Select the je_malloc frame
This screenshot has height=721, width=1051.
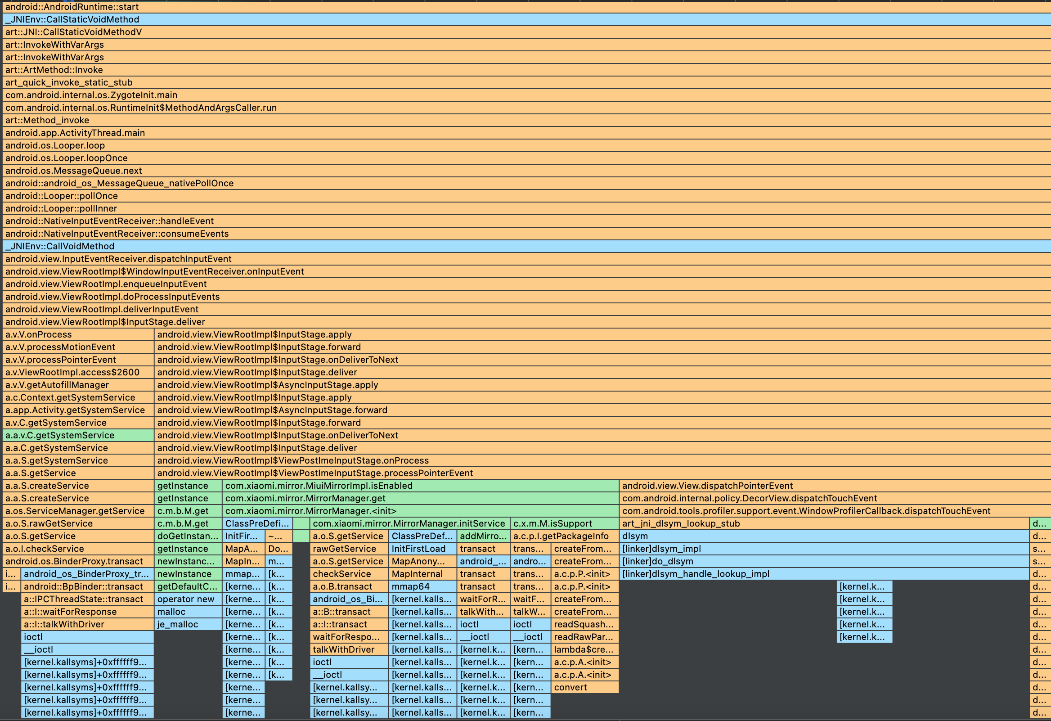188,624
